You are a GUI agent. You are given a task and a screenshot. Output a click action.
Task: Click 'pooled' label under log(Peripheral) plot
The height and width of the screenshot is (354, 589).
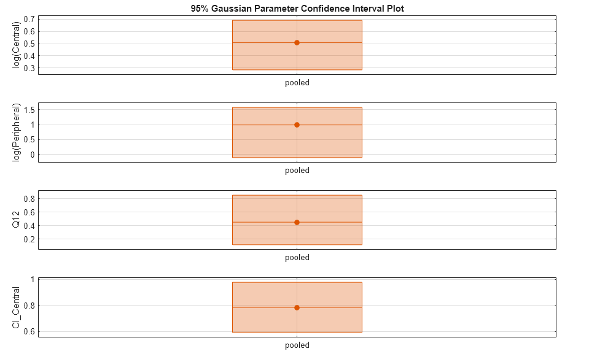pyautogui.click(x=297, y=171)
